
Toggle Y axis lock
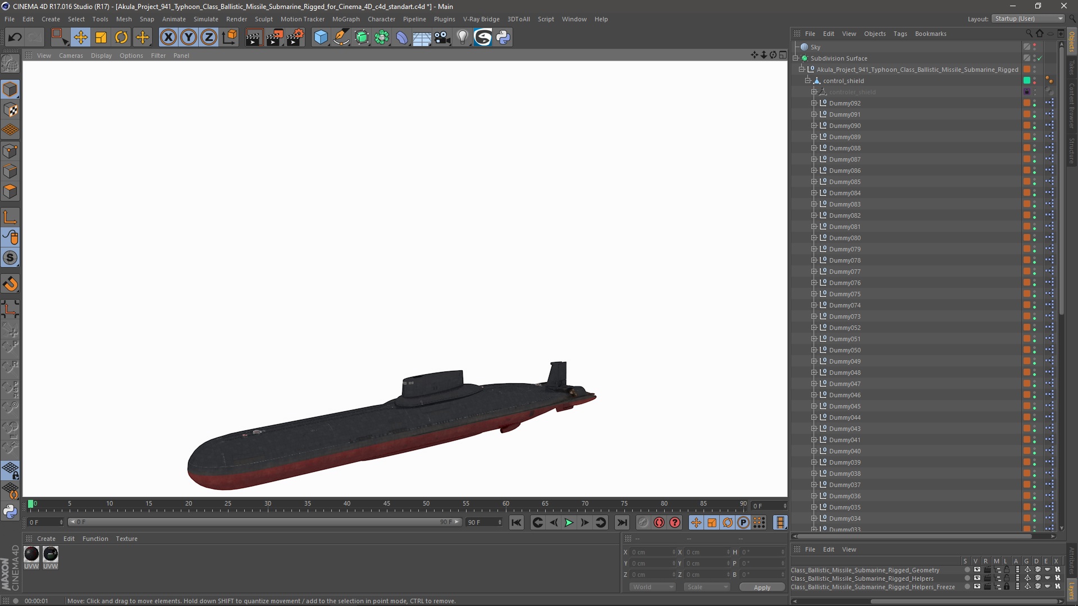189,38
